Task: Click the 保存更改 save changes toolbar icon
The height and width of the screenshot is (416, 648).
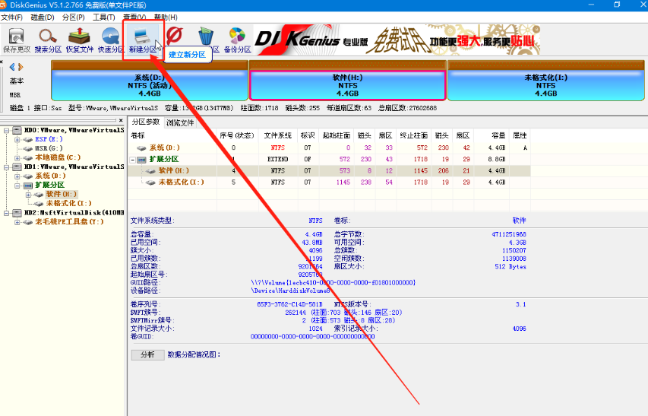Action: click(17, 37)
